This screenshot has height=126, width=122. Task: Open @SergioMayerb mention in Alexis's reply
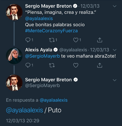43,56
